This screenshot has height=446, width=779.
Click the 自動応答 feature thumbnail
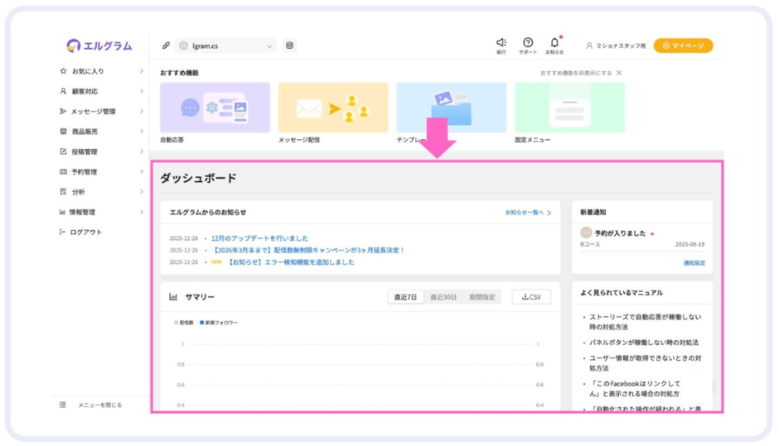pyautogui.click(x=215, y=108)
